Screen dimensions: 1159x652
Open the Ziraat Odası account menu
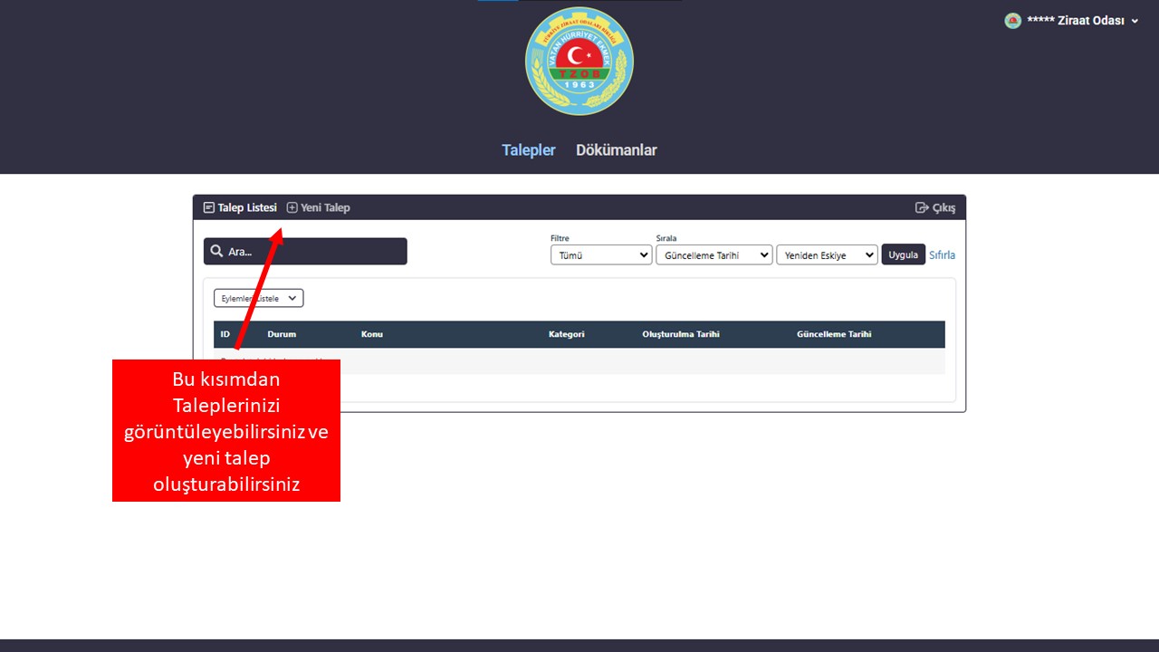coord(1072,21)
